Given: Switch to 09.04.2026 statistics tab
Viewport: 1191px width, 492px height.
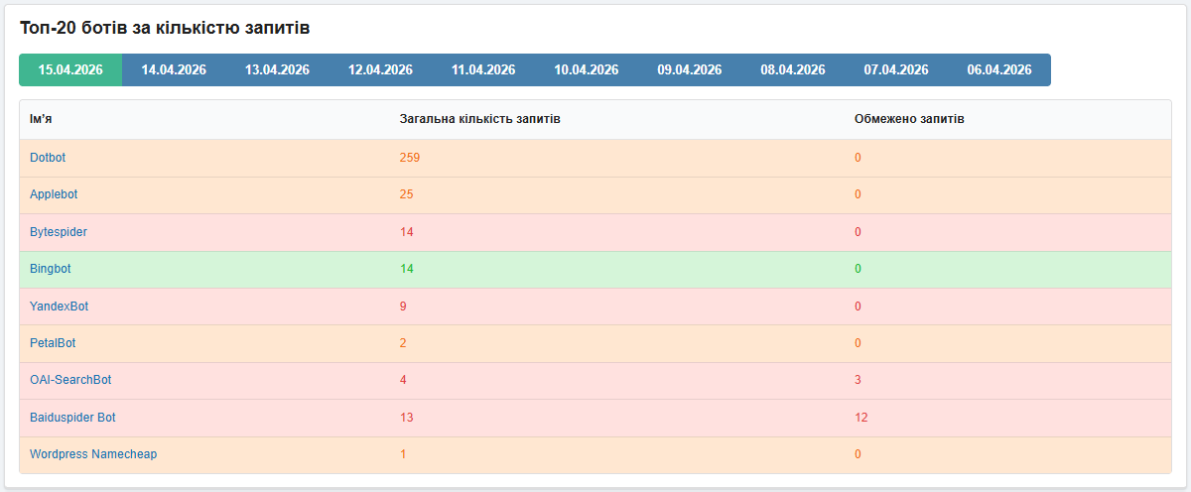Looking at the screenshot, I should [690, 69].
